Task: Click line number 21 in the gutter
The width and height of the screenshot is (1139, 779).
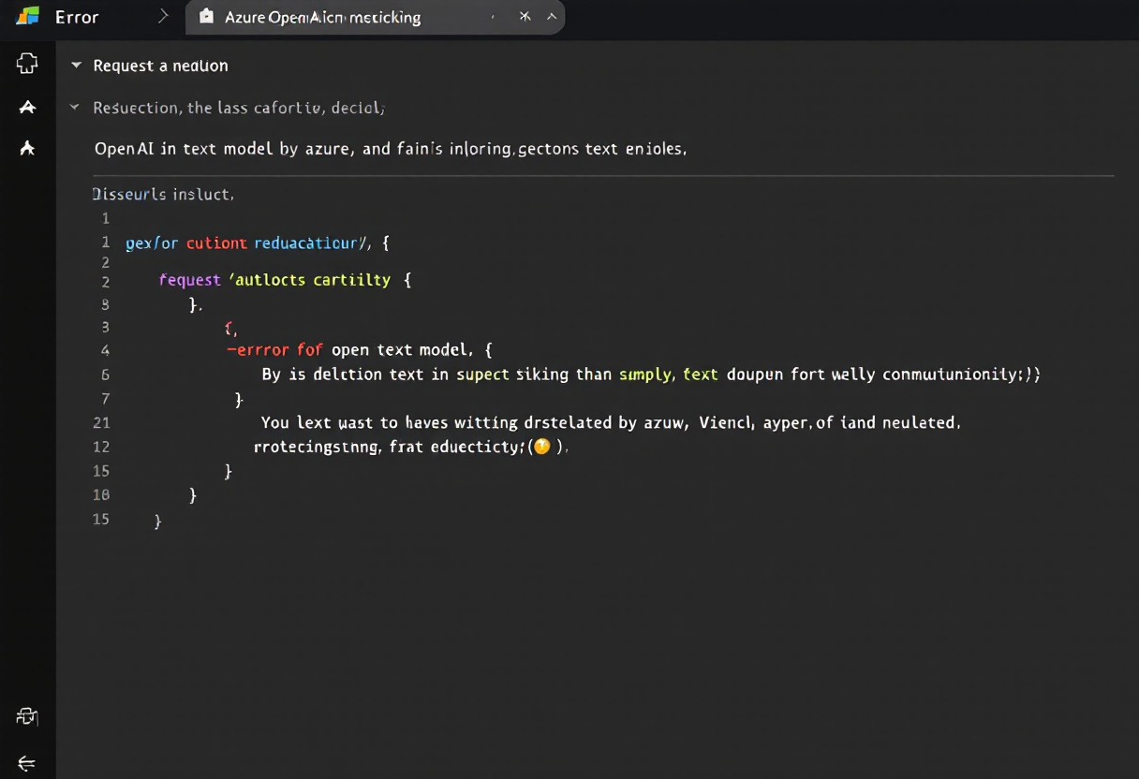Action: [101, 423]
